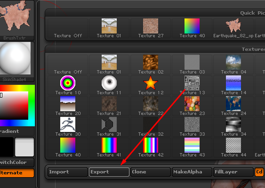Choose Texture 27 from Quick Pick
Image resolution: width=265 pixels, height=188 pixels.
pos(151,28)
